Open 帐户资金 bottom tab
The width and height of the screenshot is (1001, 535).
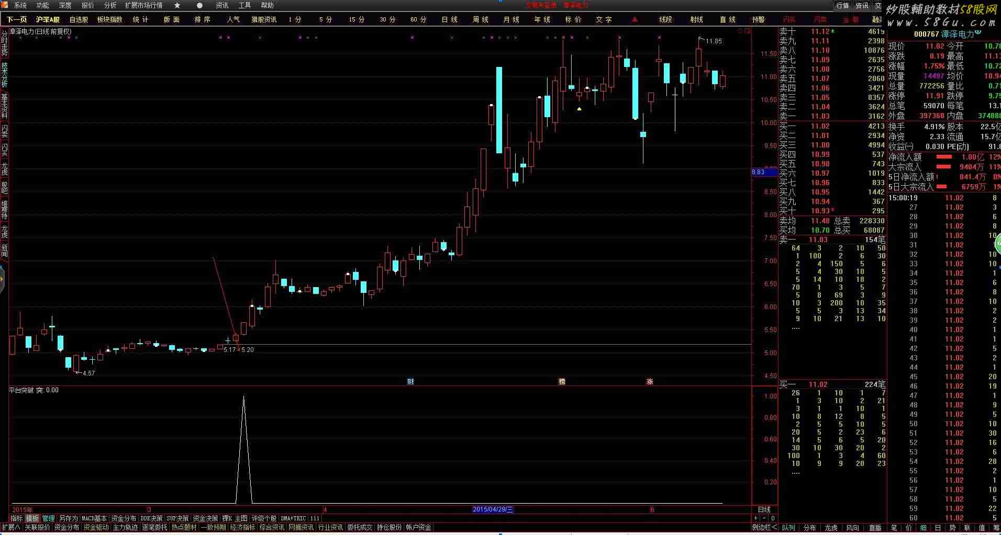pyautogui.click(x=418, y=527)
